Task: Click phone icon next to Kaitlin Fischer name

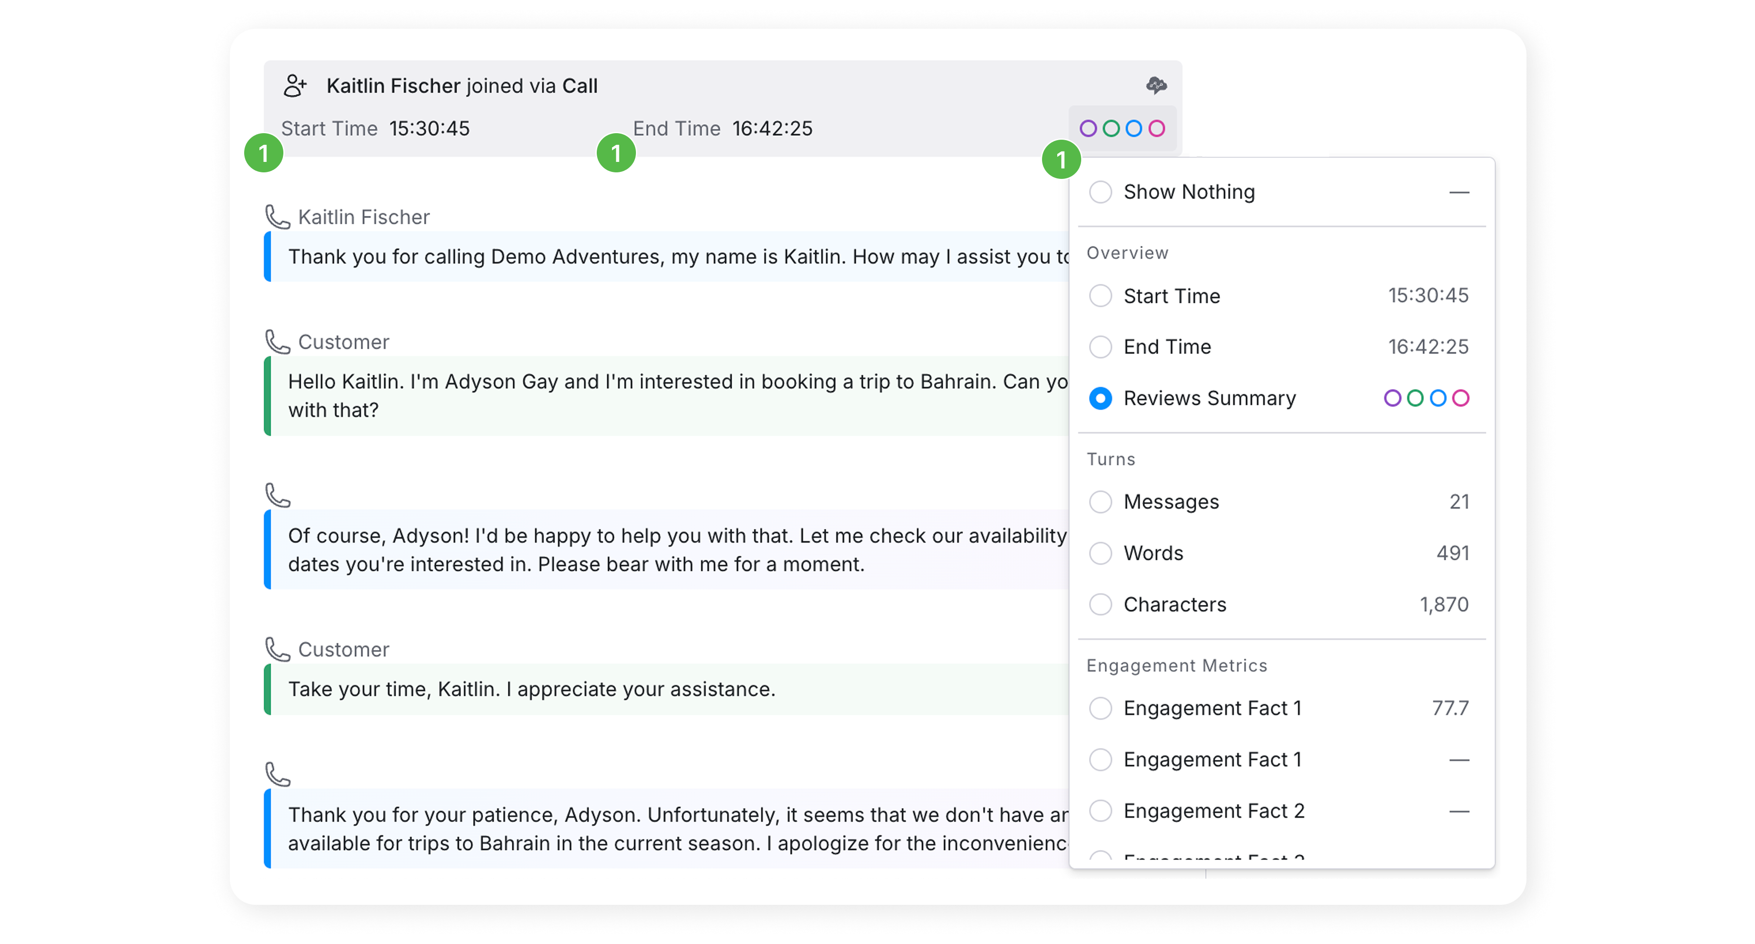Action: tap(277, 217)
